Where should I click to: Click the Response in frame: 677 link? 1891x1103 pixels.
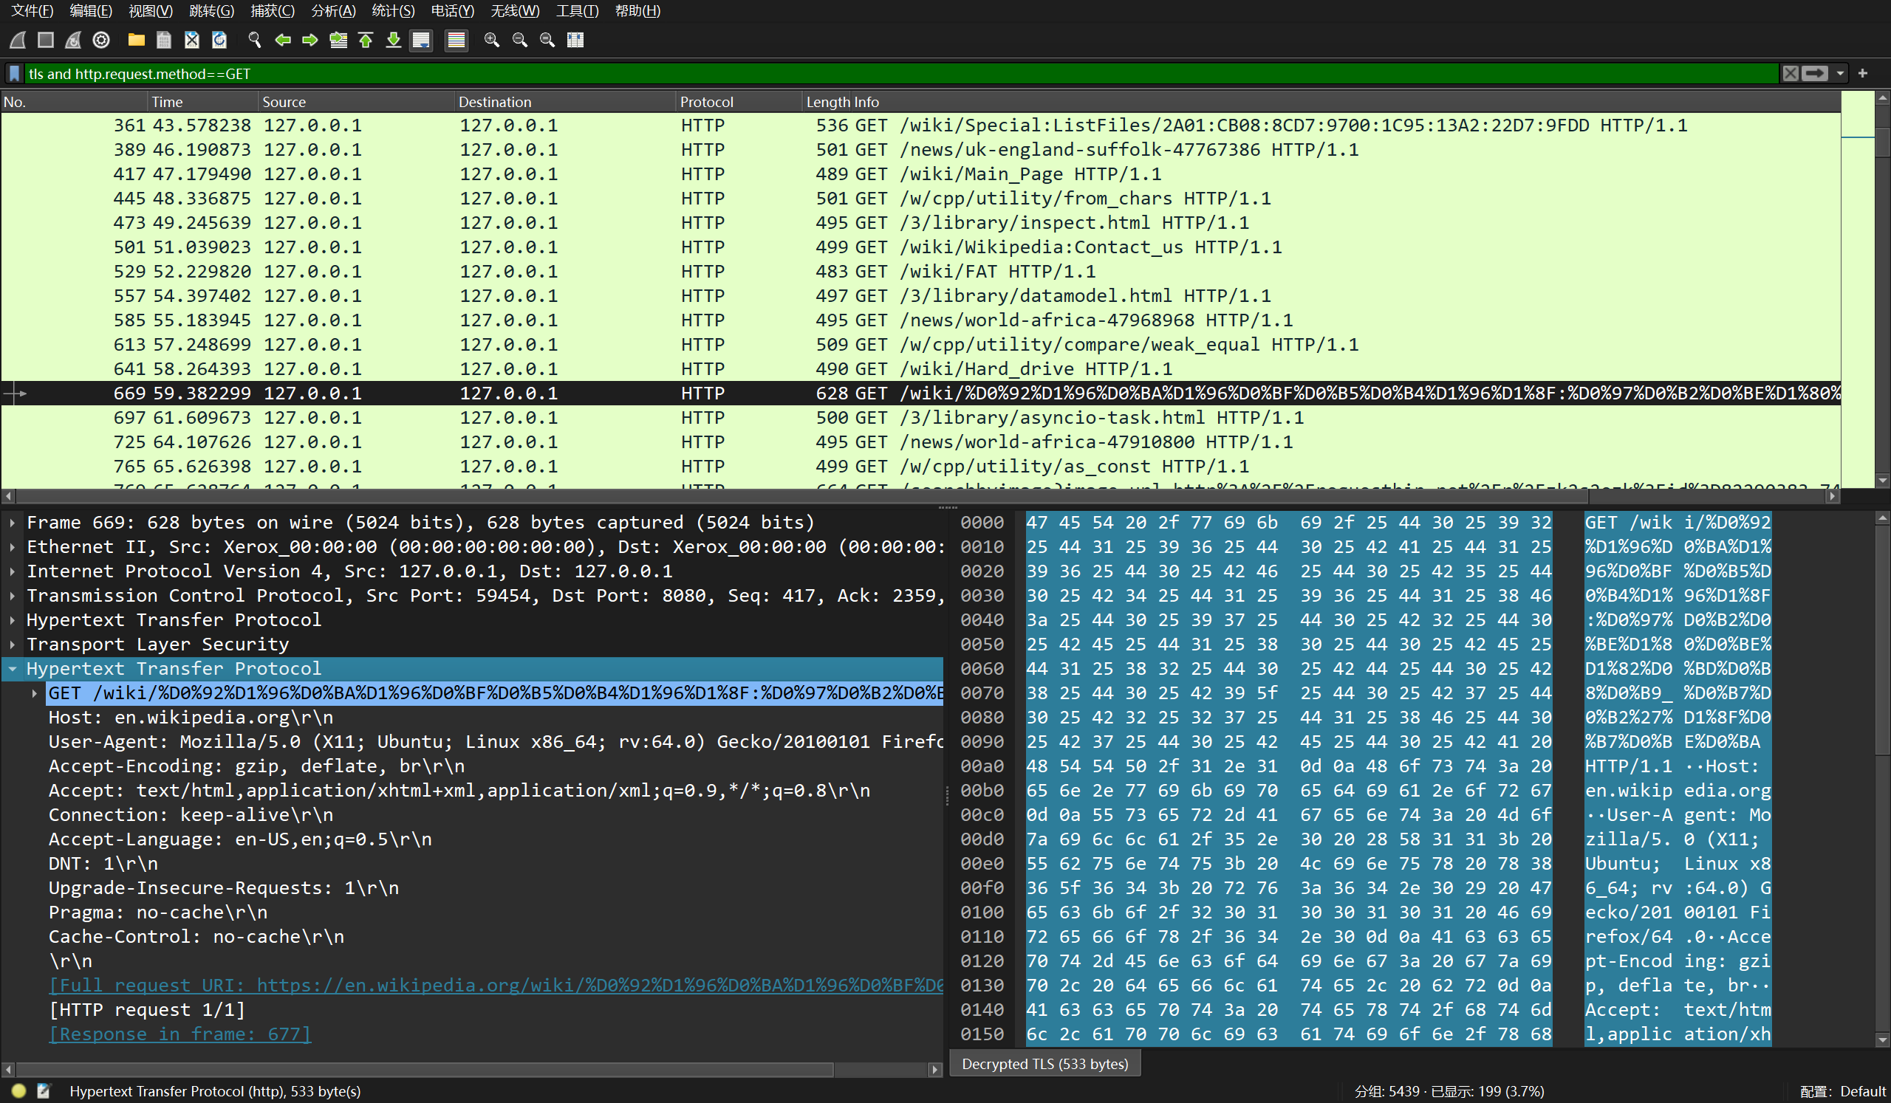[x=180, y=1034]
